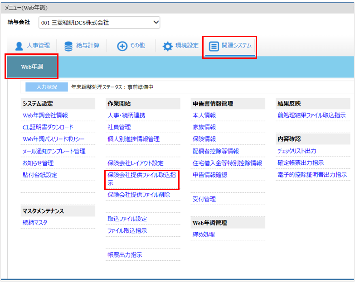Open メール通知テンプレート管理 link
The width and height of the screenshot is (355, 282).
[x=54, y=151]
